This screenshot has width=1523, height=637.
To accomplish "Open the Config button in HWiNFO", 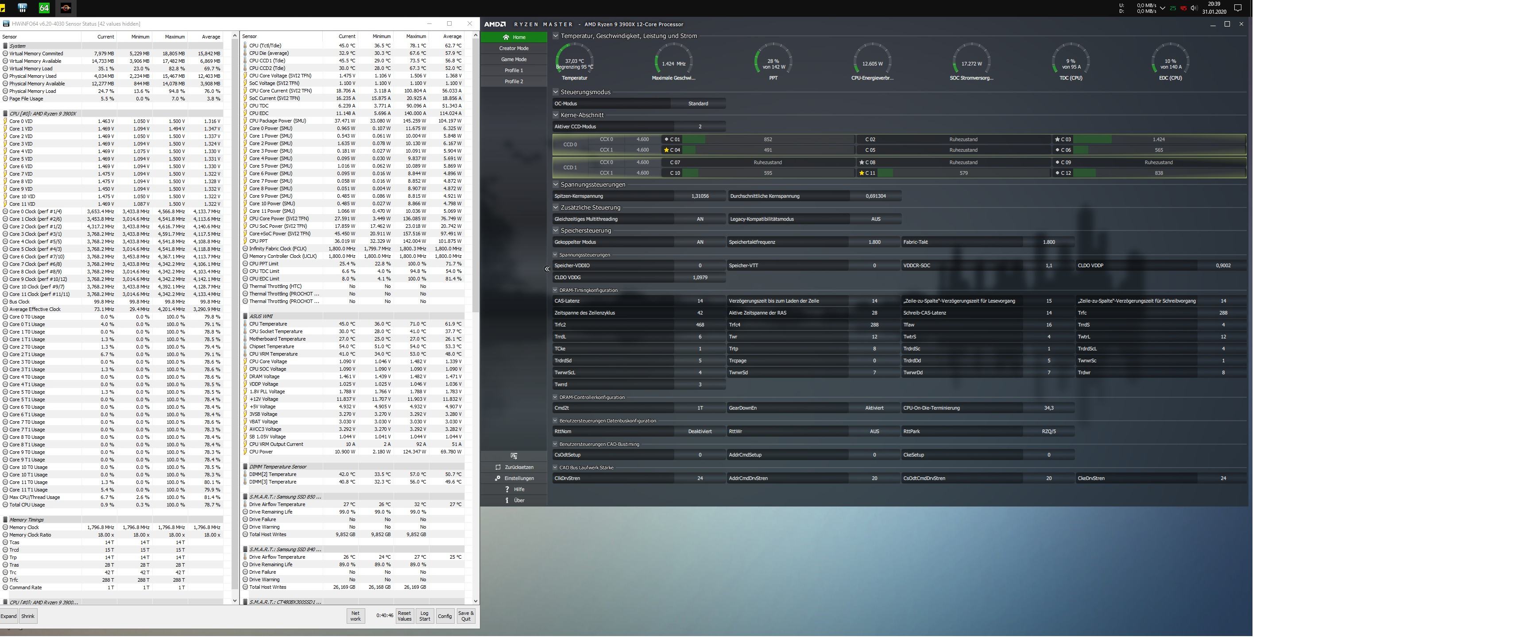I will [x=445, y=616].
